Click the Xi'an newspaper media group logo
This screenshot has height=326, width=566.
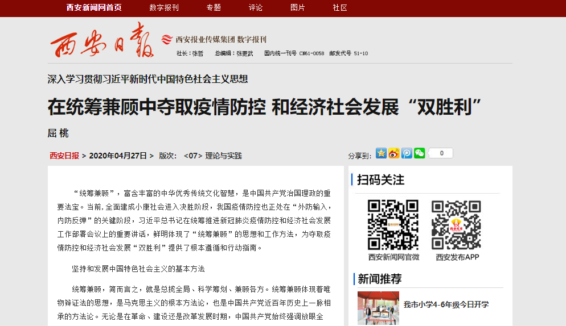coord(214,40)
